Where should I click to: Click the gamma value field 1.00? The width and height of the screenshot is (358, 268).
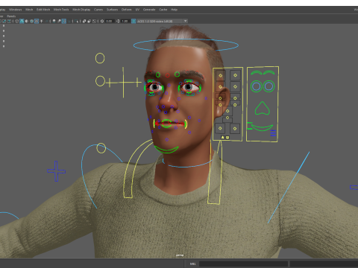[125, 21]
